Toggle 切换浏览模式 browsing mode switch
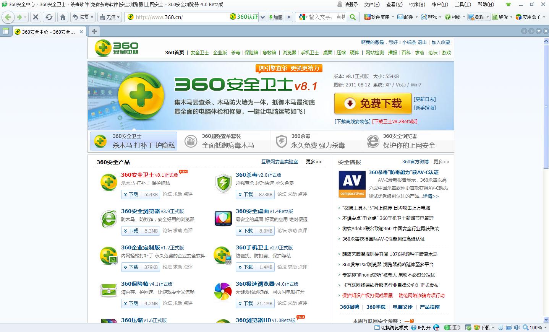549x332 pixels. click(x=394, y=327)
